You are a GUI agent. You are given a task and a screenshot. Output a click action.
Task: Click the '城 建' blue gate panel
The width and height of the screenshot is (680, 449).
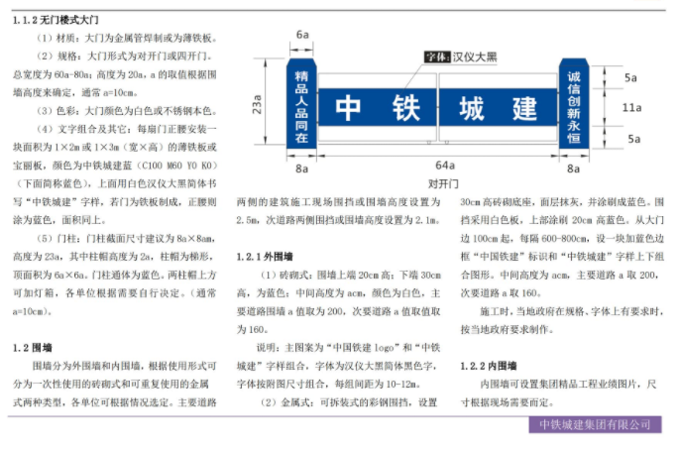pos(499,108)
